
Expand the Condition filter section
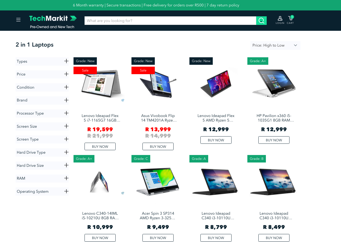pyautogui.click(x=42, y=87)
